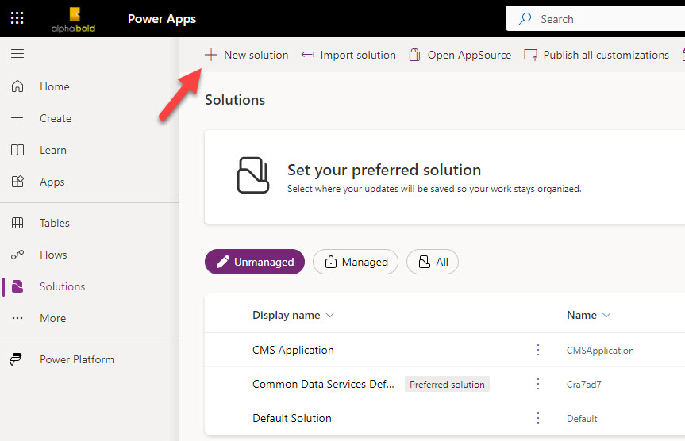
Task: Click the Create plus icon in sidebar
Action: (17, 118)
